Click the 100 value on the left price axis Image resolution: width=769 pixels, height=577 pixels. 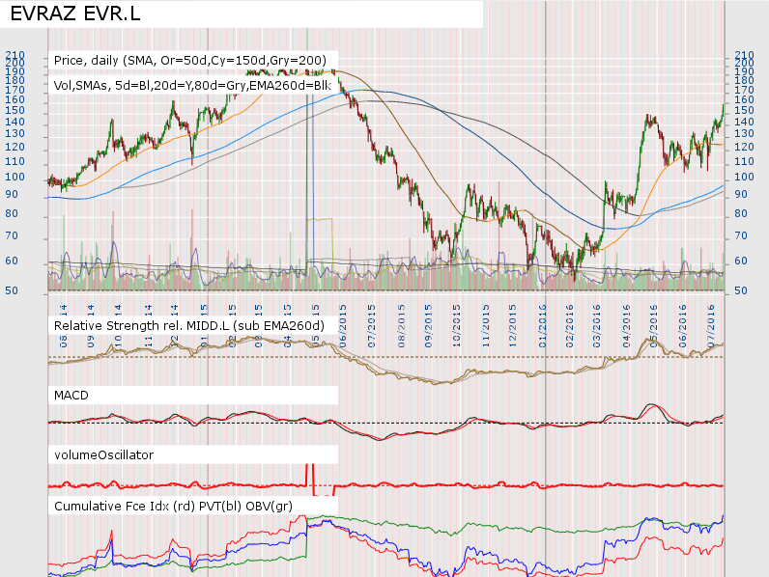point(14,177)
